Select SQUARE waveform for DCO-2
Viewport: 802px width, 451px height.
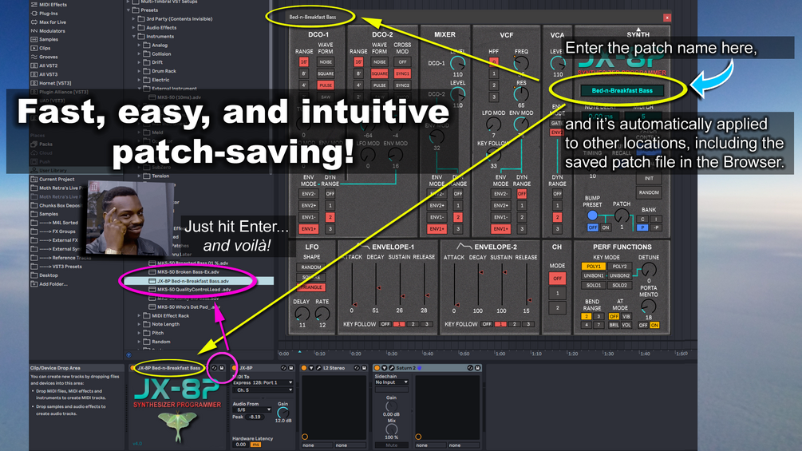pyautogui.click(x=379, y=73)
